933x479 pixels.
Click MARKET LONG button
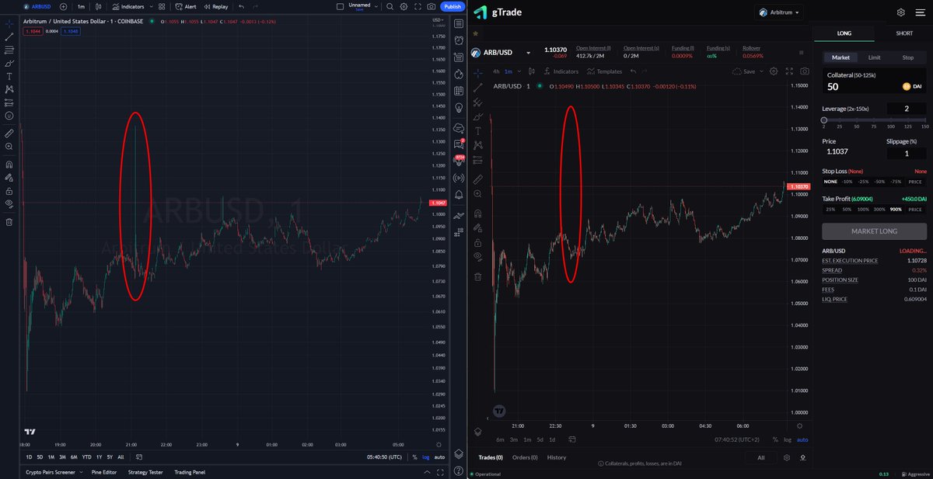pos(874,231)
